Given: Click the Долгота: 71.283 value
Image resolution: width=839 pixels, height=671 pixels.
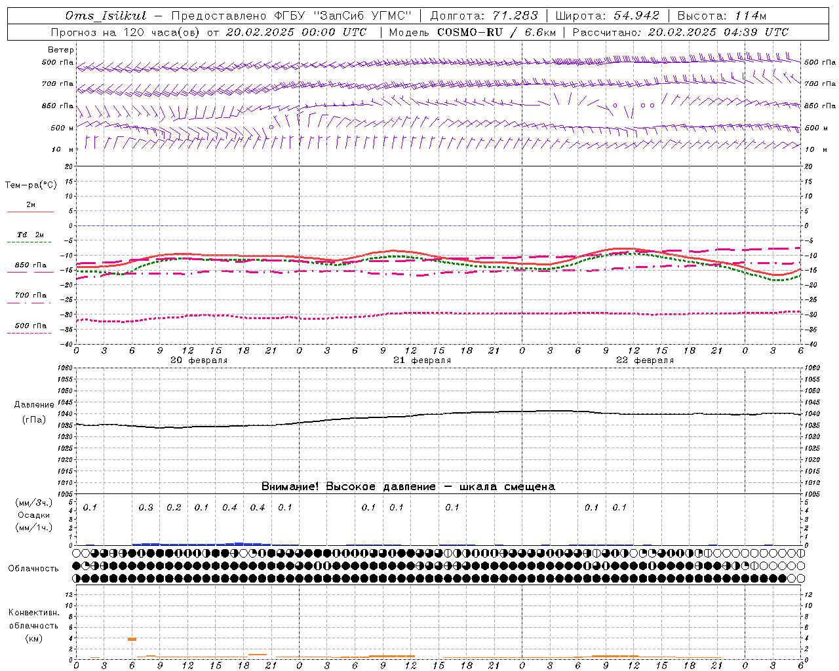Looking at the screenshot, I should point(484,16).
